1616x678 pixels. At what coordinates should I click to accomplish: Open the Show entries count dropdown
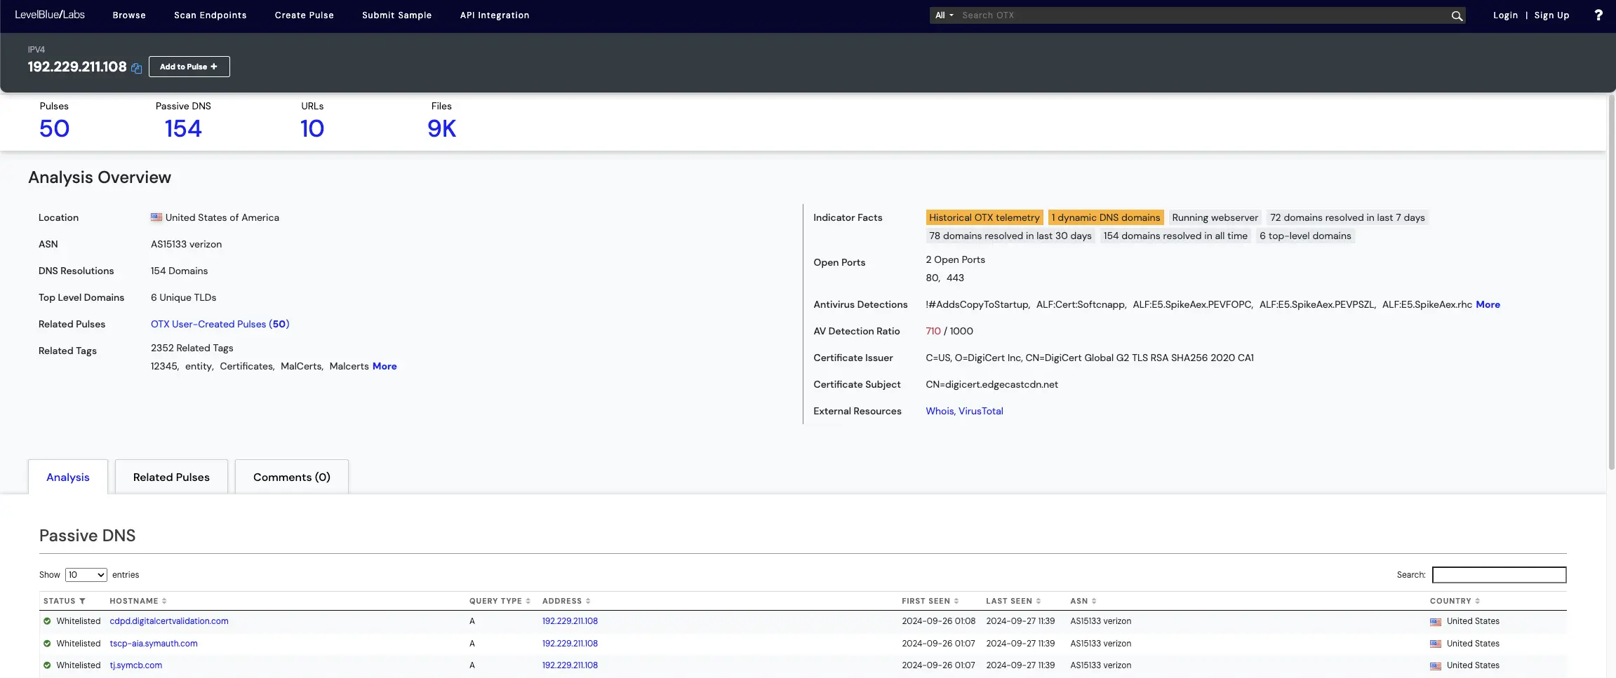click(86, 575)
